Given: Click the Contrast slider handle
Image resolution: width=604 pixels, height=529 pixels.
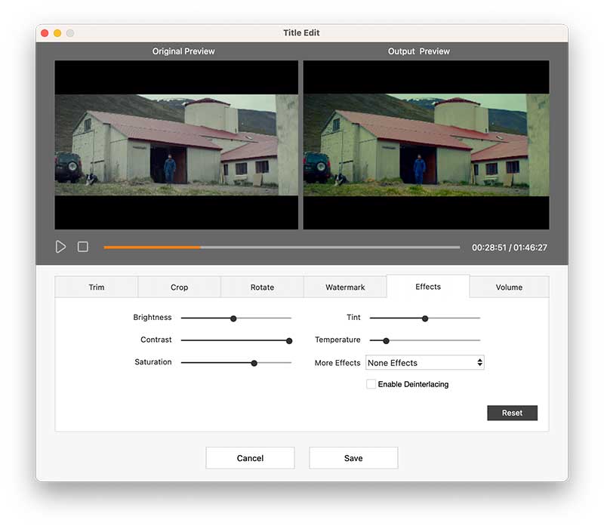Looking at the screenshot, I should point(289,340).
